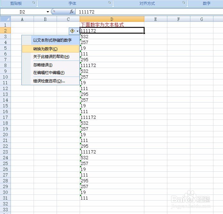Click the fill handle of cell D2

pos(144,33)
